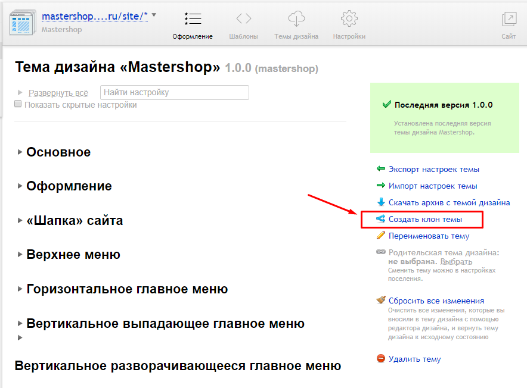Viewport: 527px width, 388px height.
Task: Click the site window icon at top left
Action: [x=23, y=21]
